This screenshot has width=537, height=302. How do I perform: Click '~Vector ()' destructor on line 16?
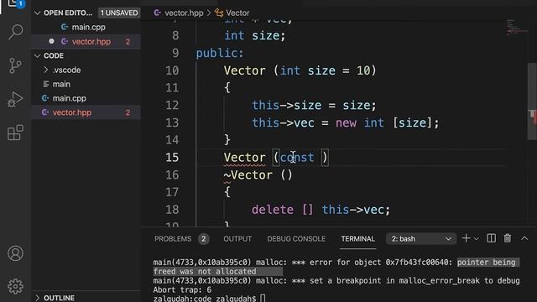(258, 175)
